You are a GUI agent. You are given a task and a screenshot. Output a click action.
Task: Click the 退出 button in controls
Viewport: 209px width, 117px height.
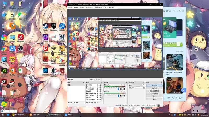pyautogui.click(x=154, y=99)
